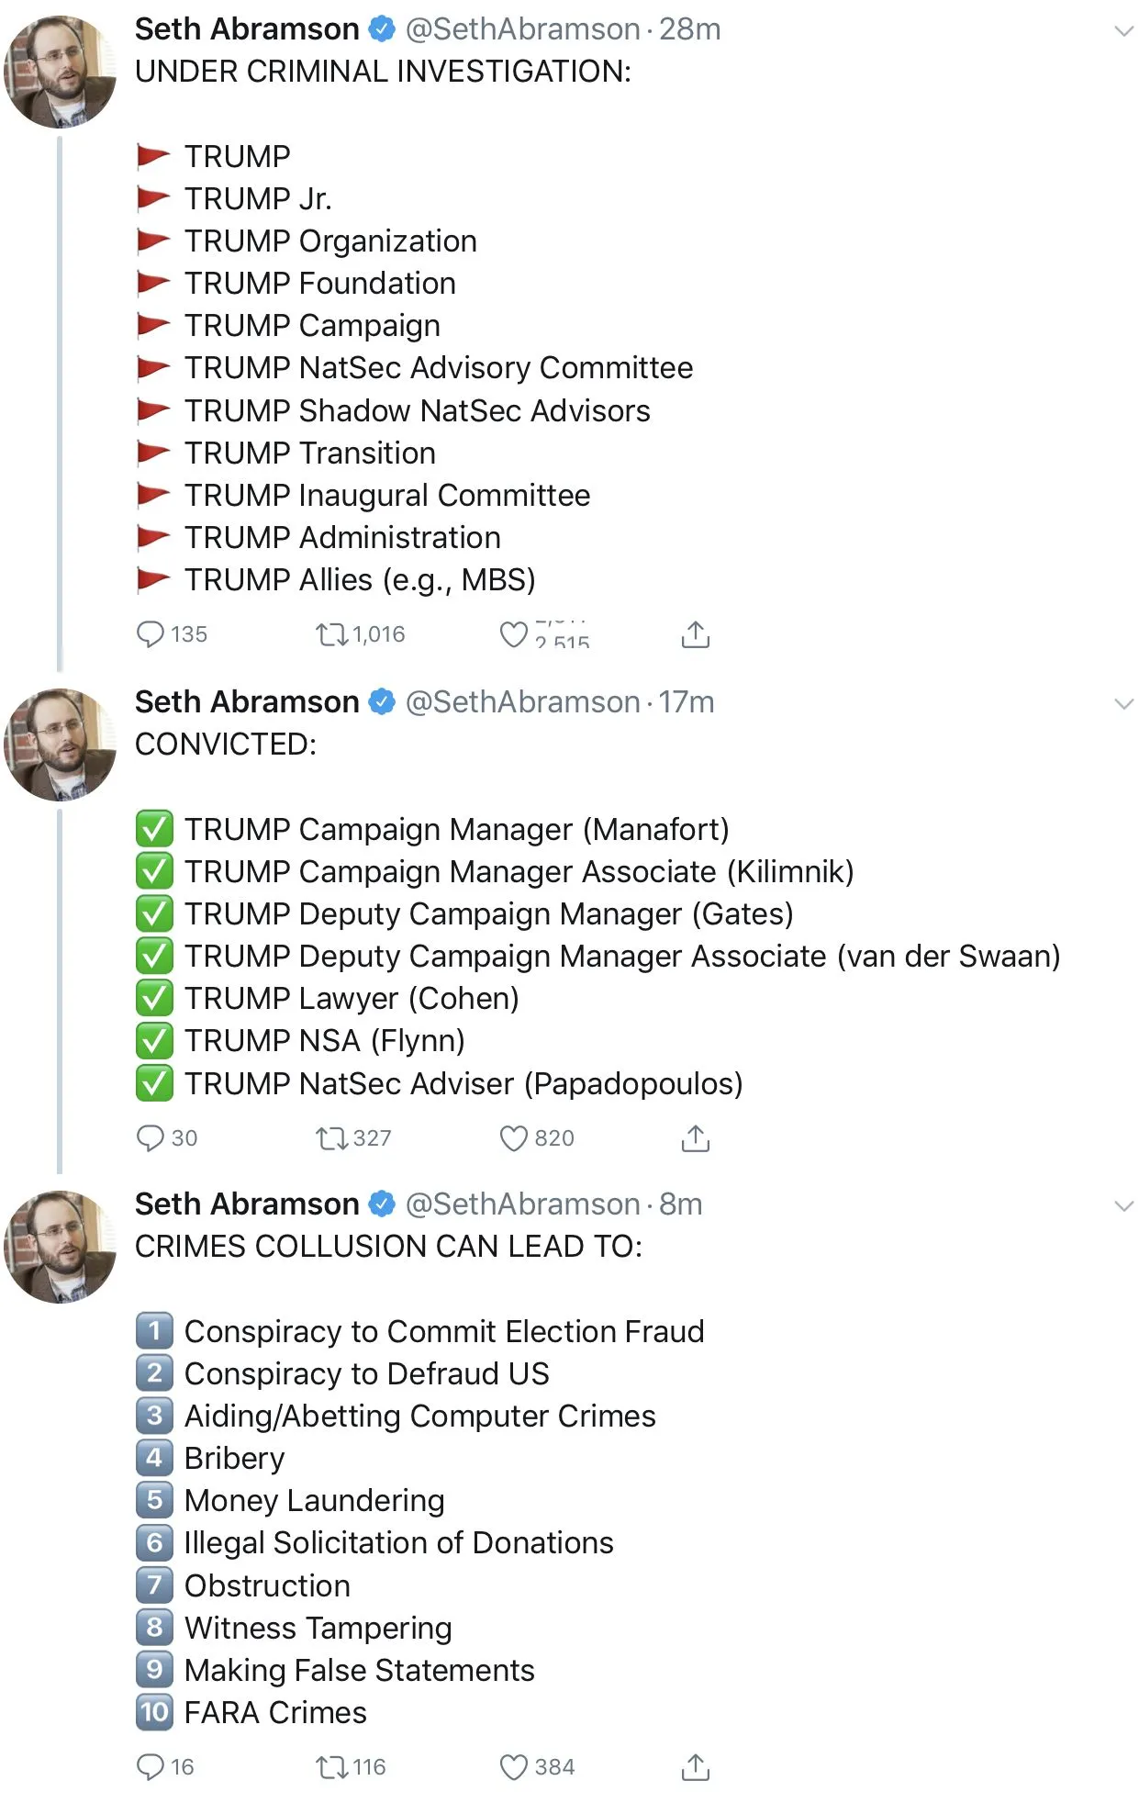
Task: Open the 8m timestamp of the last tweet
Action: pyautogui.click(x=680, y=1204)
